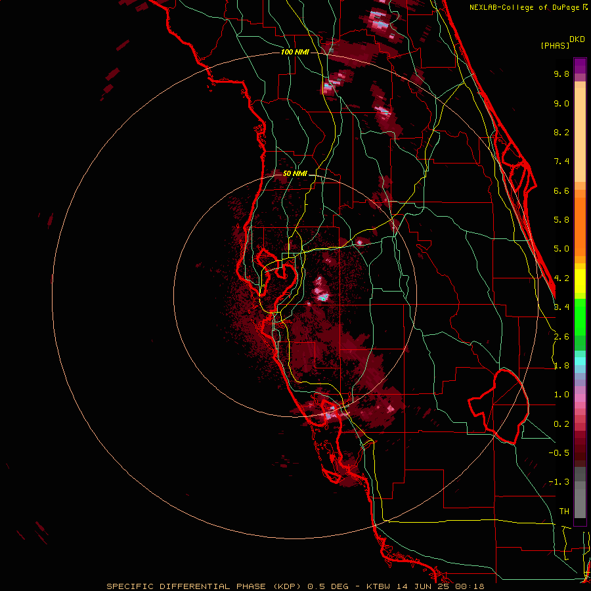Pick the light peach segment of the color bar
This screenshot has height=591, width=591.
coord(580,135)
